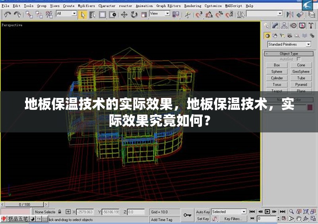Screen dimensions: 318x224
Task: Switch to the Lights category icon
Action: click(282, 36)
